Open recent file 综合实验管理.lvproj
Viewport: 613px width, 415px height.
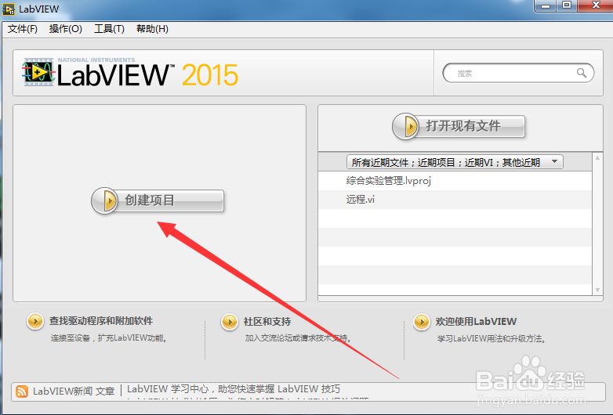388,181
